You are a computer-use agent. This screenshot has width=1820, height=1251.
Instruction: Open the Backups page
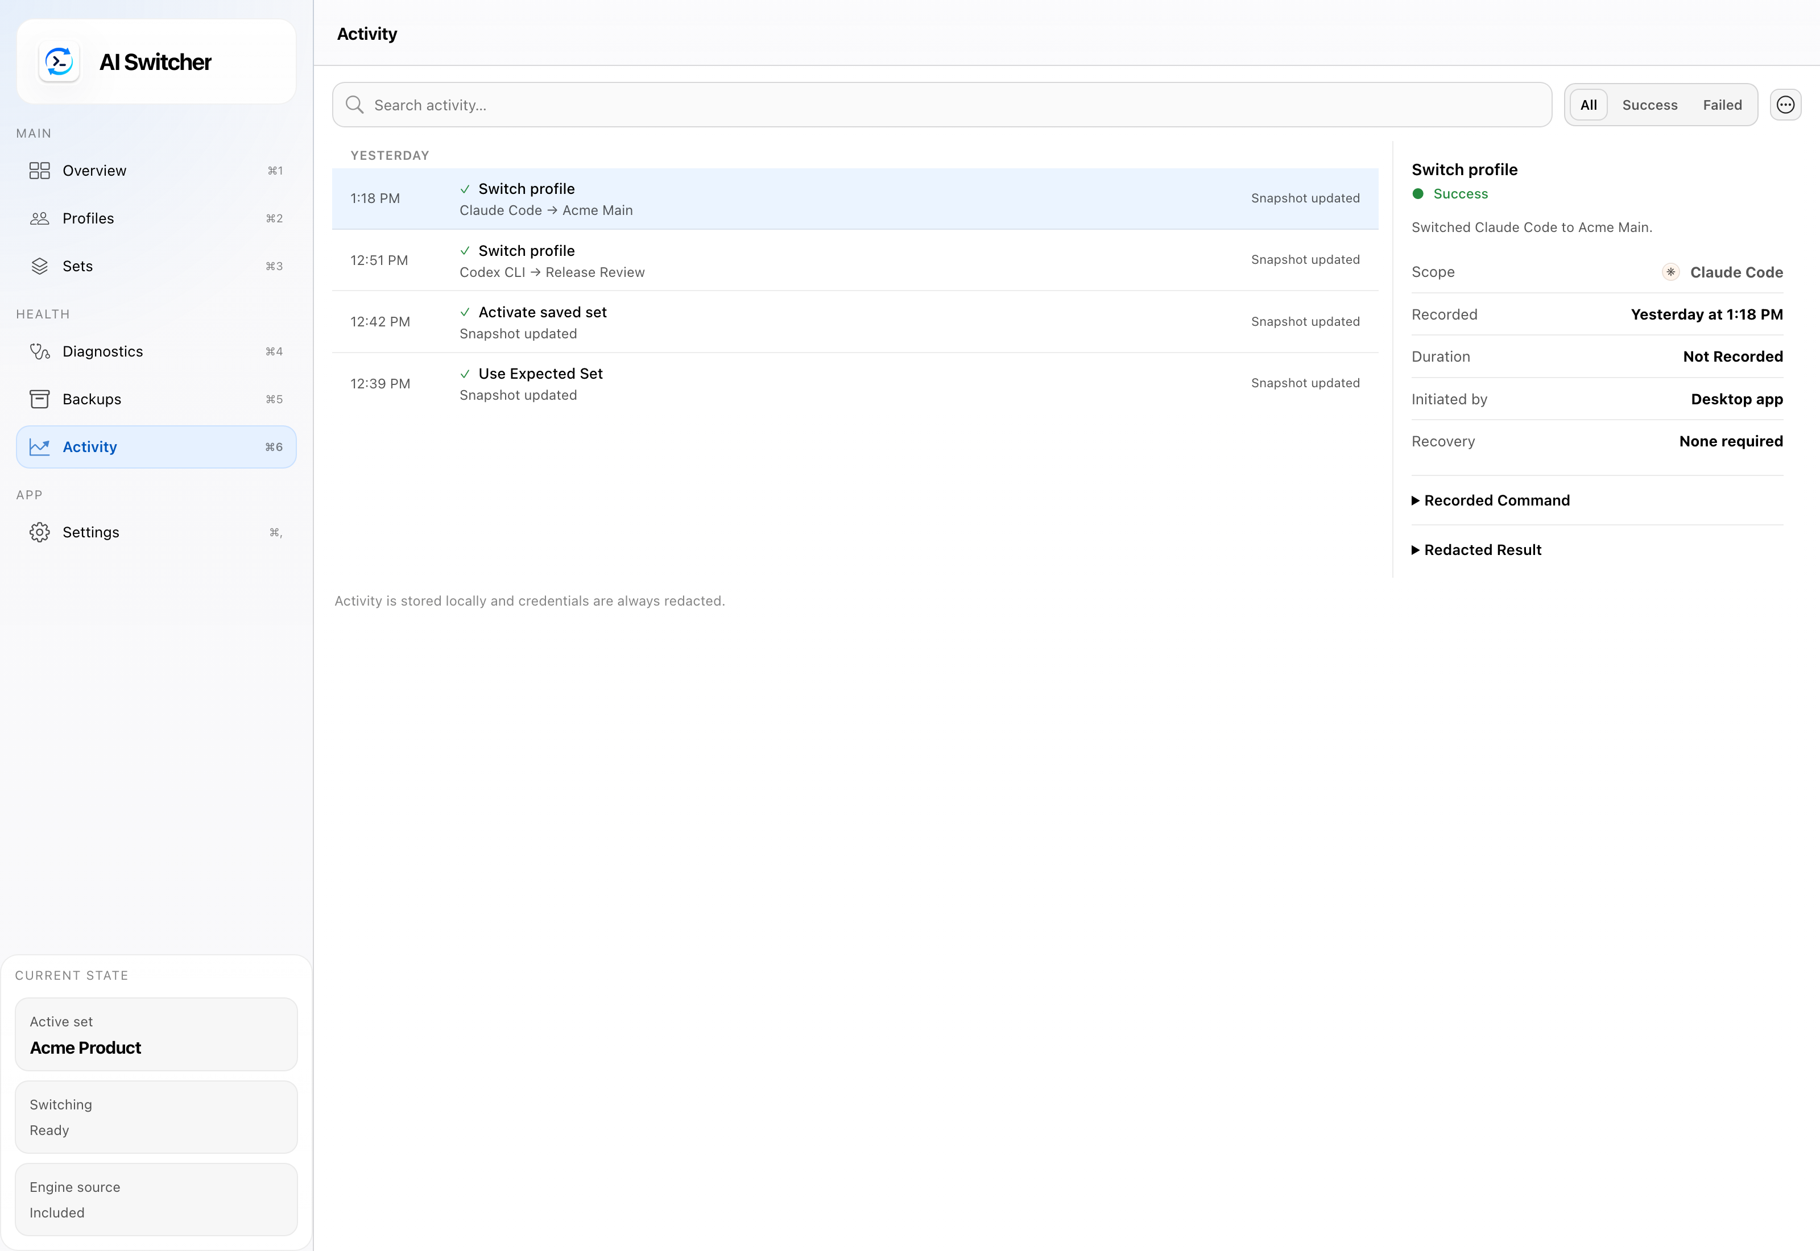[x=156, y=399]
